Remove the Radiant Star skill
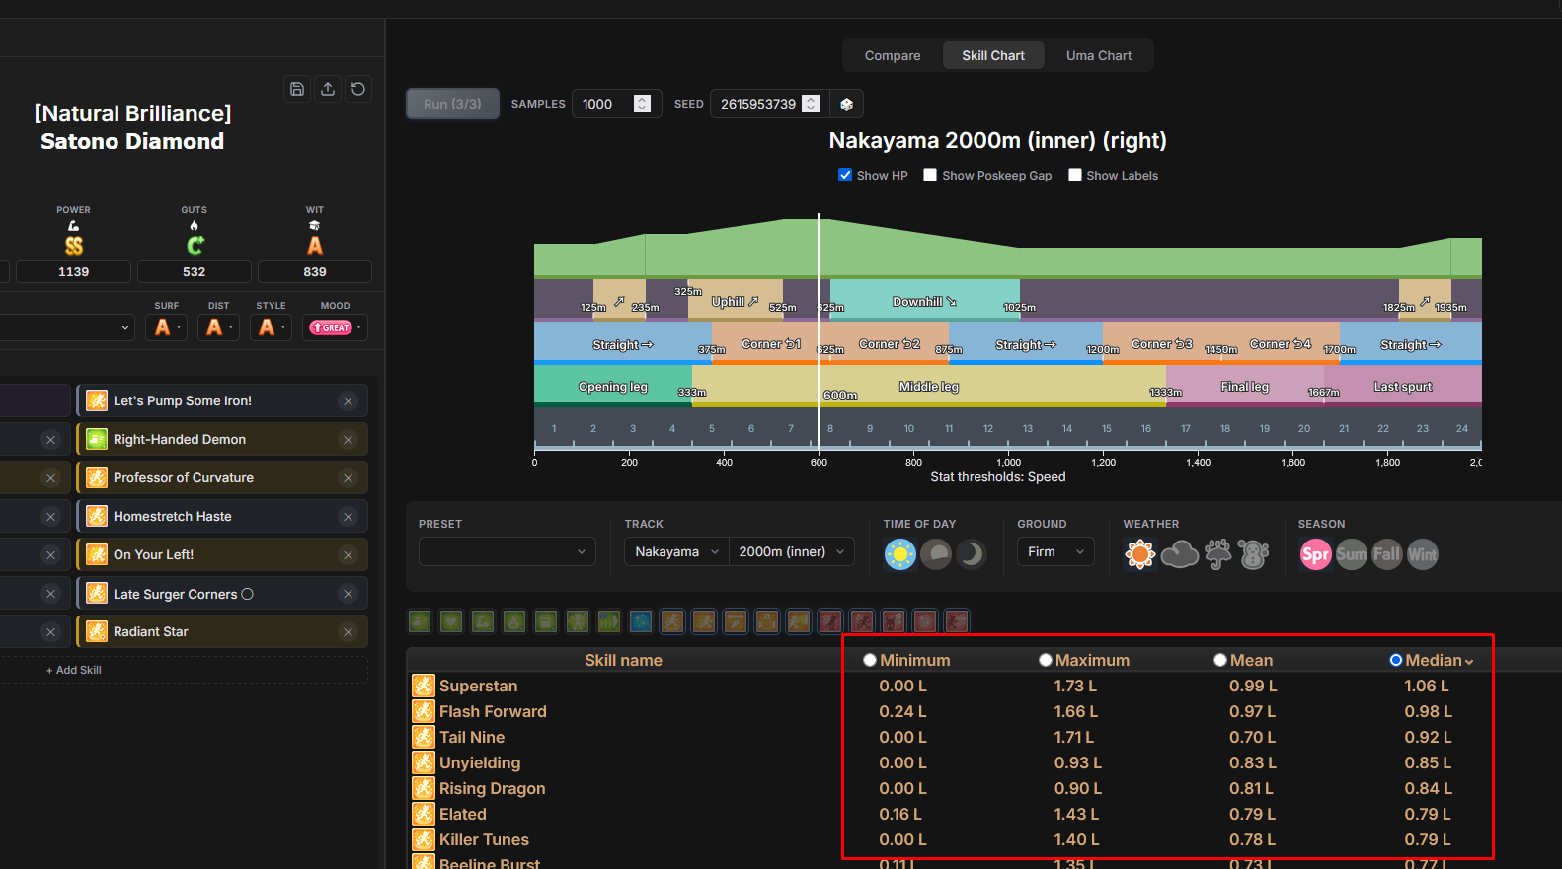The image size is (1562, 869). tap(348, 632)
